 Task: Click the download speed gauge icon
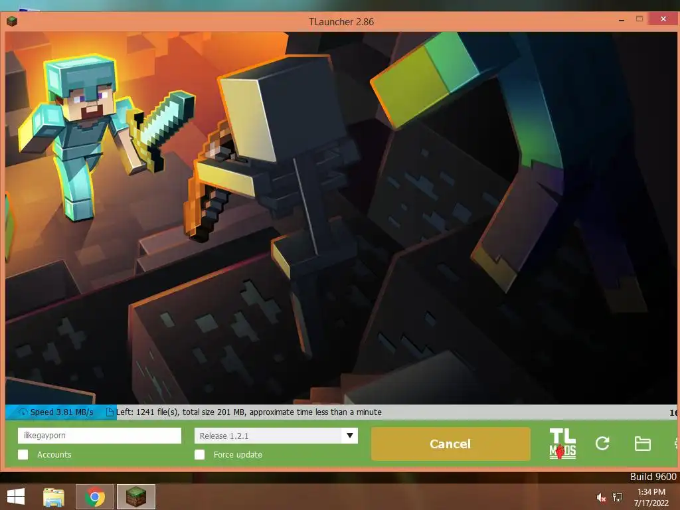click(x=23, y=412)
